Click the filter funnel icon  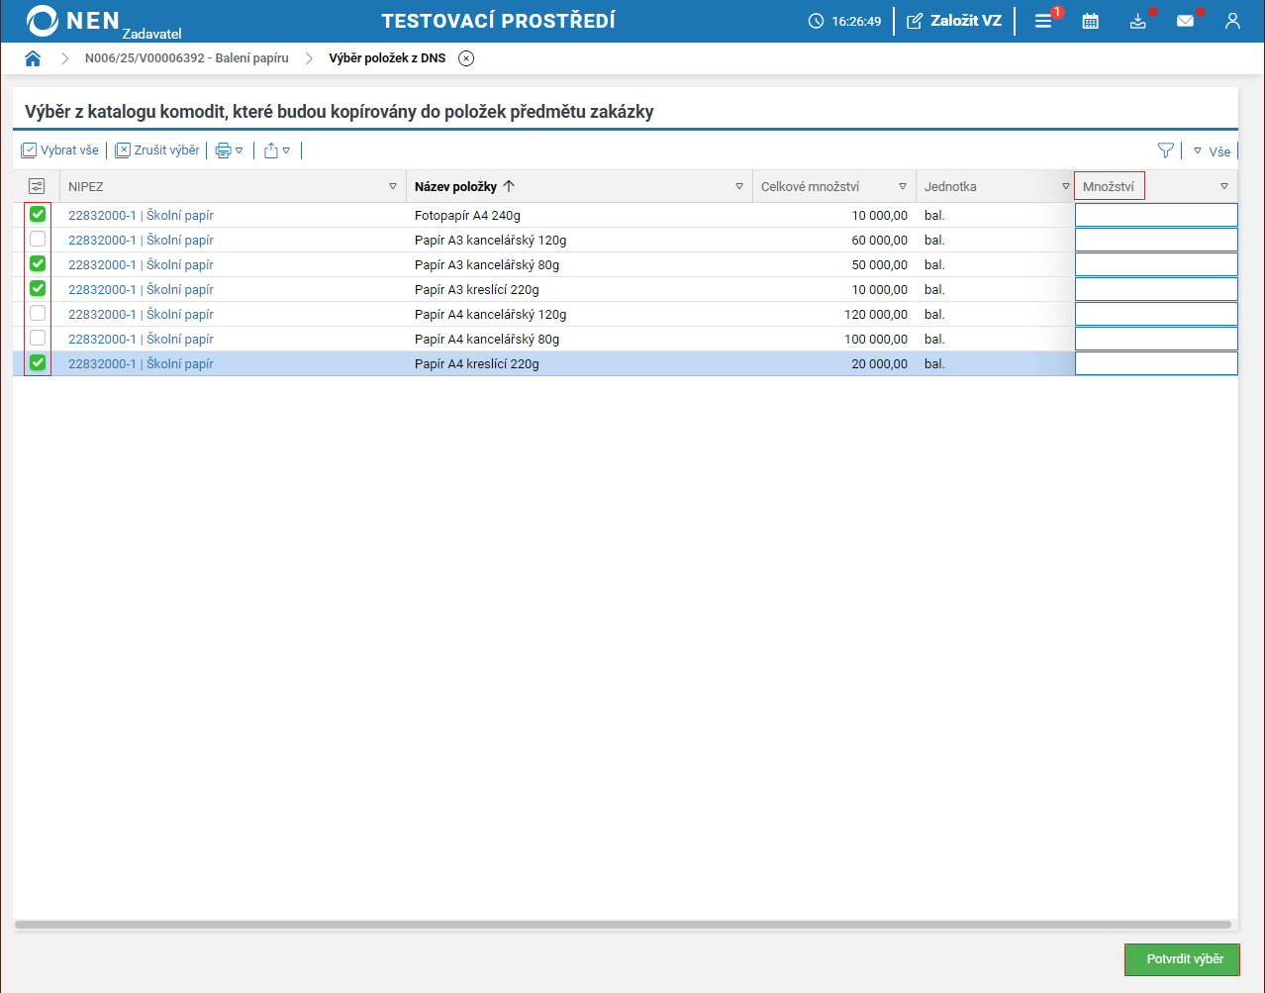(1165, 150)
